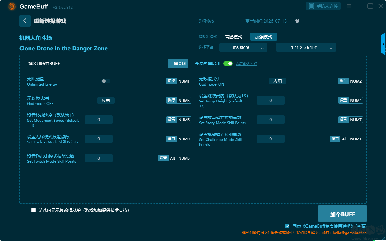Viewport: 386px width, 241px height.
Task: Click 应用 for 无敌模式:关 Godmode OFF
Action: 106,100
